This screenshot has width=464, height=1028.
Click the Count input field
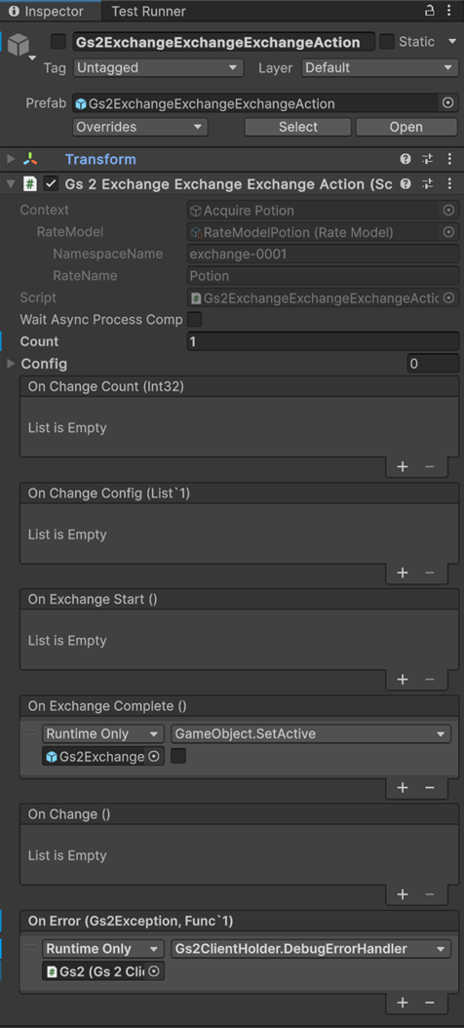click(x=323, y=341)
